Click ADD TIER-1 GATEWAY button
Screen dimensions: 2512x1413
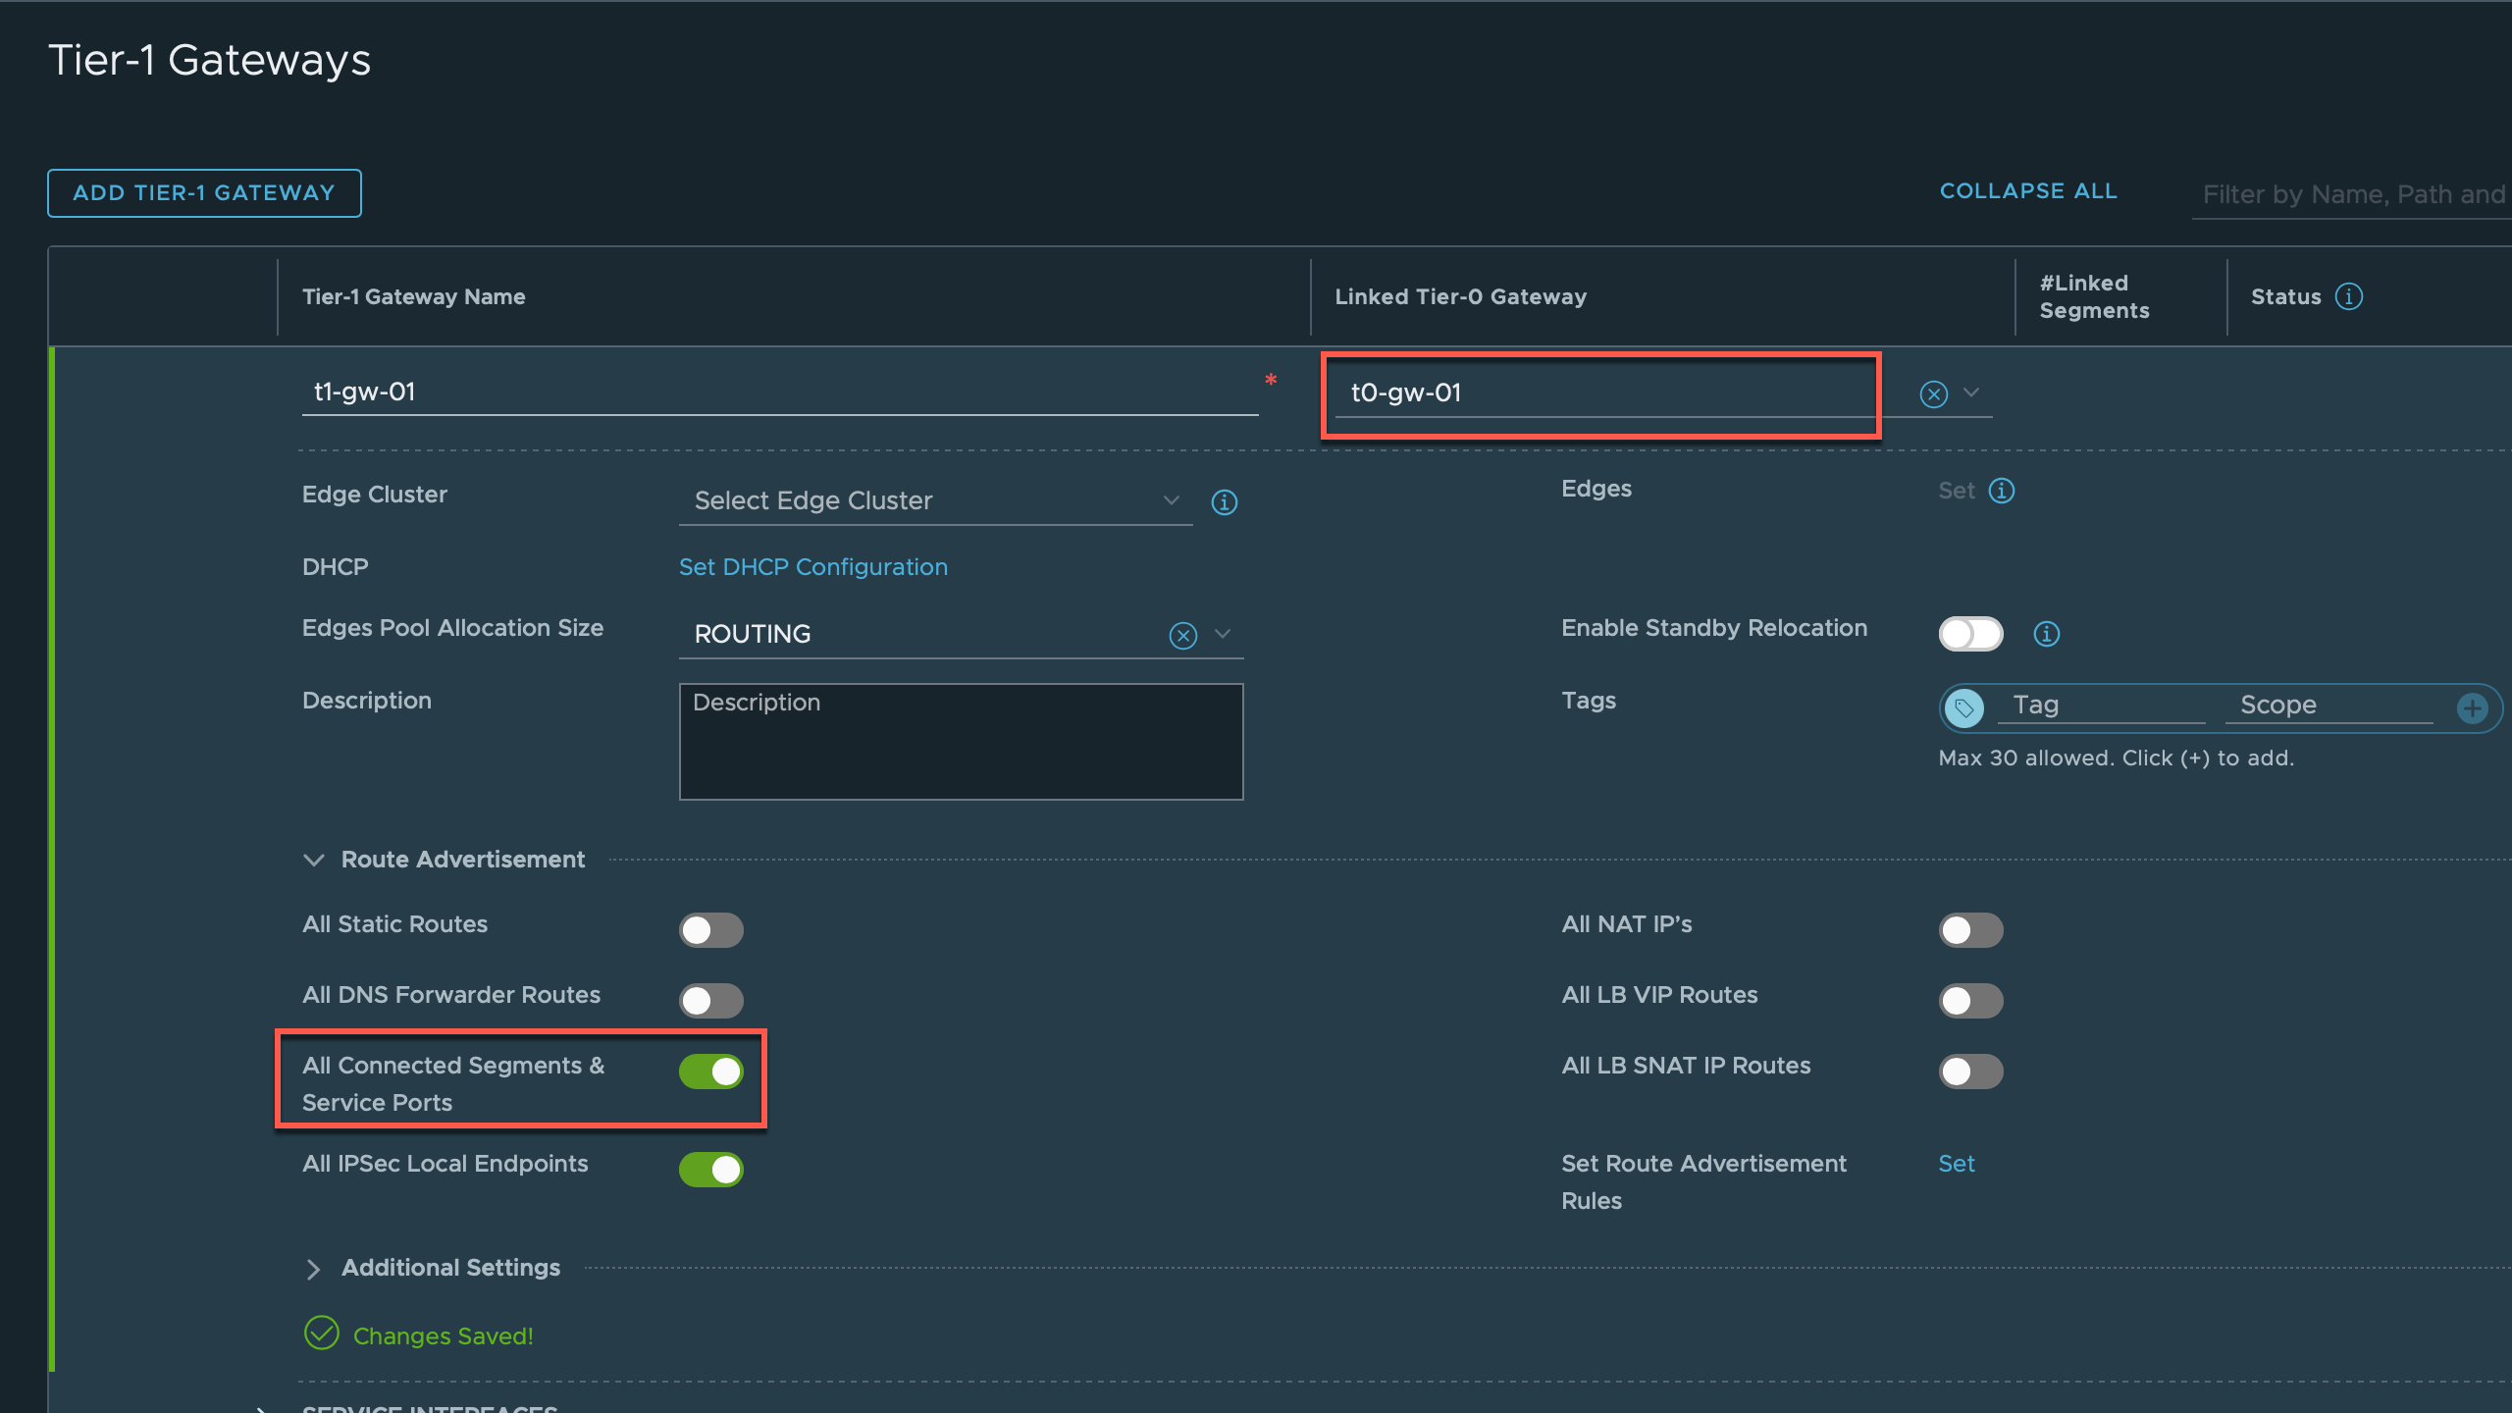click(205, 193)
